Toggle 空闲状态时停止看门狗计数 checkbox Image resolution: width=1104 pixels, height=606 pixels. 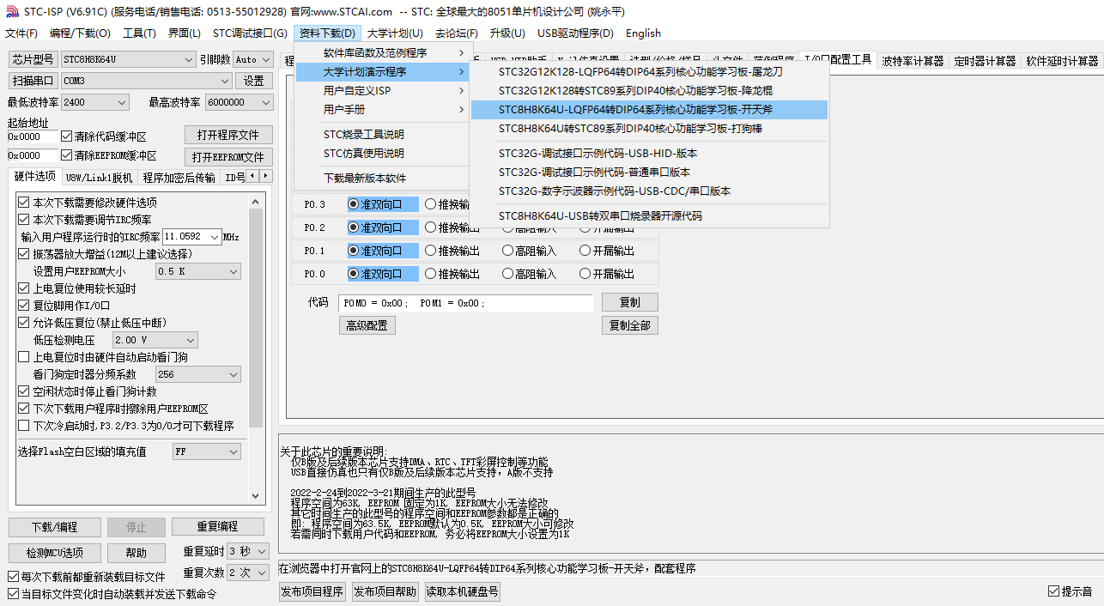point(24,391)
